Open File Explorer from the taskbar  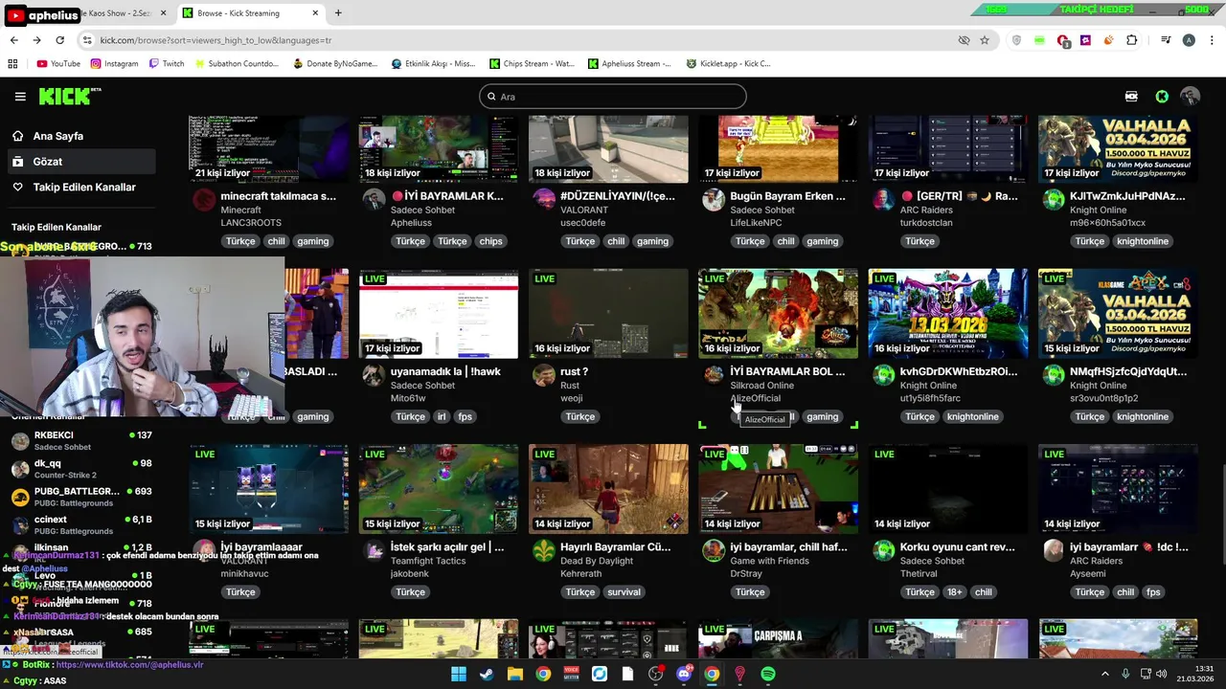click(515, 674)
